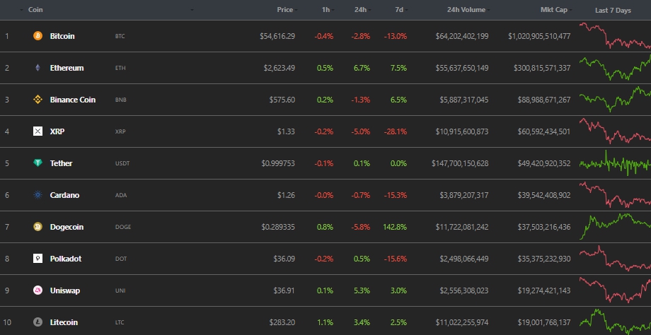The width and height of the screenshot is (651, 335).
Task: Click the Litecoin logo icon
Action: coord(38,322)
